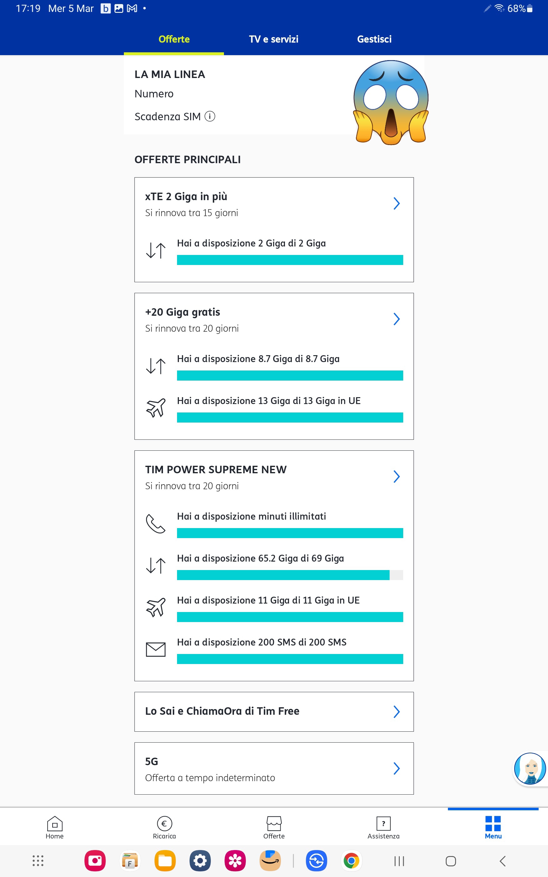
Task: Open the virtual assistant avatar chat
Action: point(530,769)
